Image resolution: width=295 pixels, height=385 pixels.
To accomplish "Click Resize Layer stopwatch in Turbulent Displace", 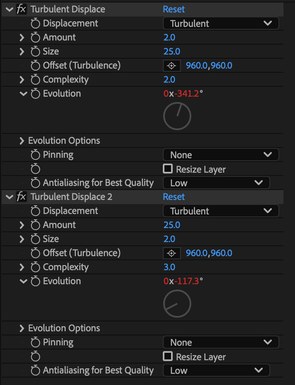I will click(x=36, y=169).
